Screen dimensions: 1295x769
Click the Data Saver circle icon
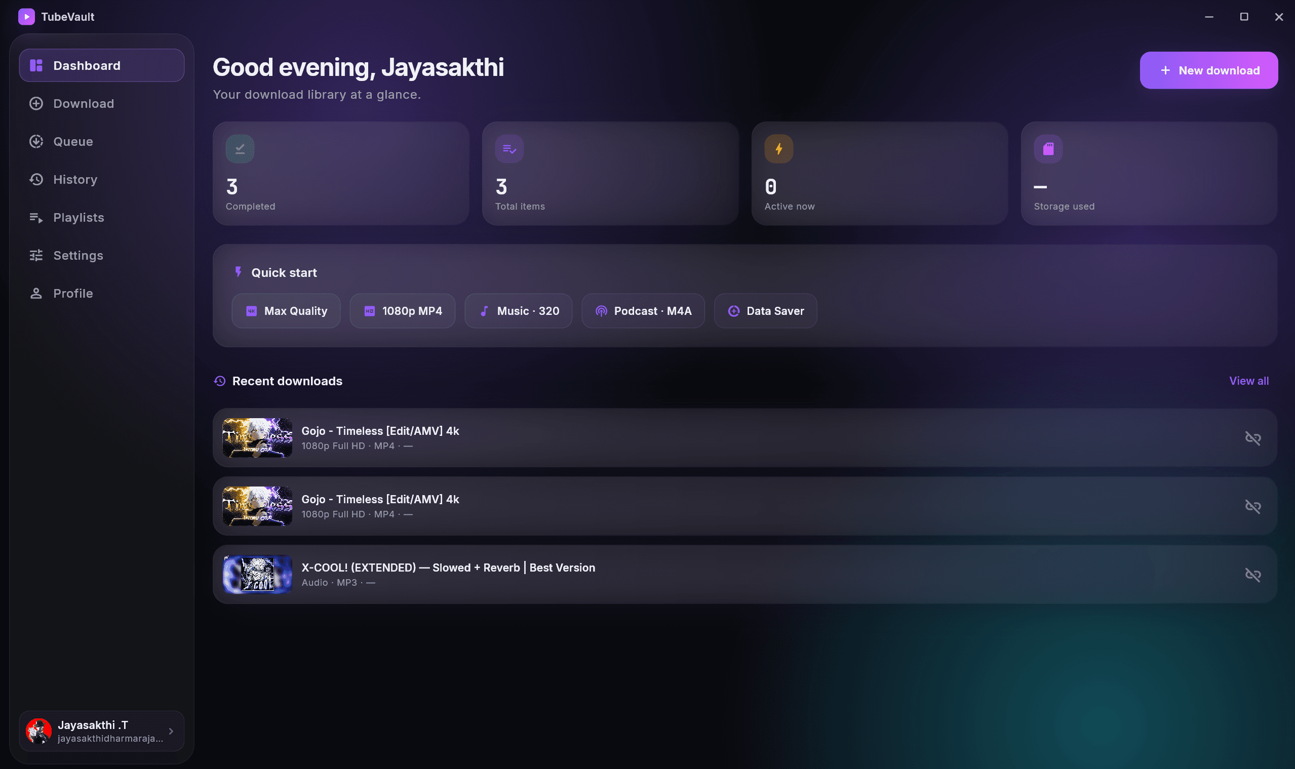(734, 311)
